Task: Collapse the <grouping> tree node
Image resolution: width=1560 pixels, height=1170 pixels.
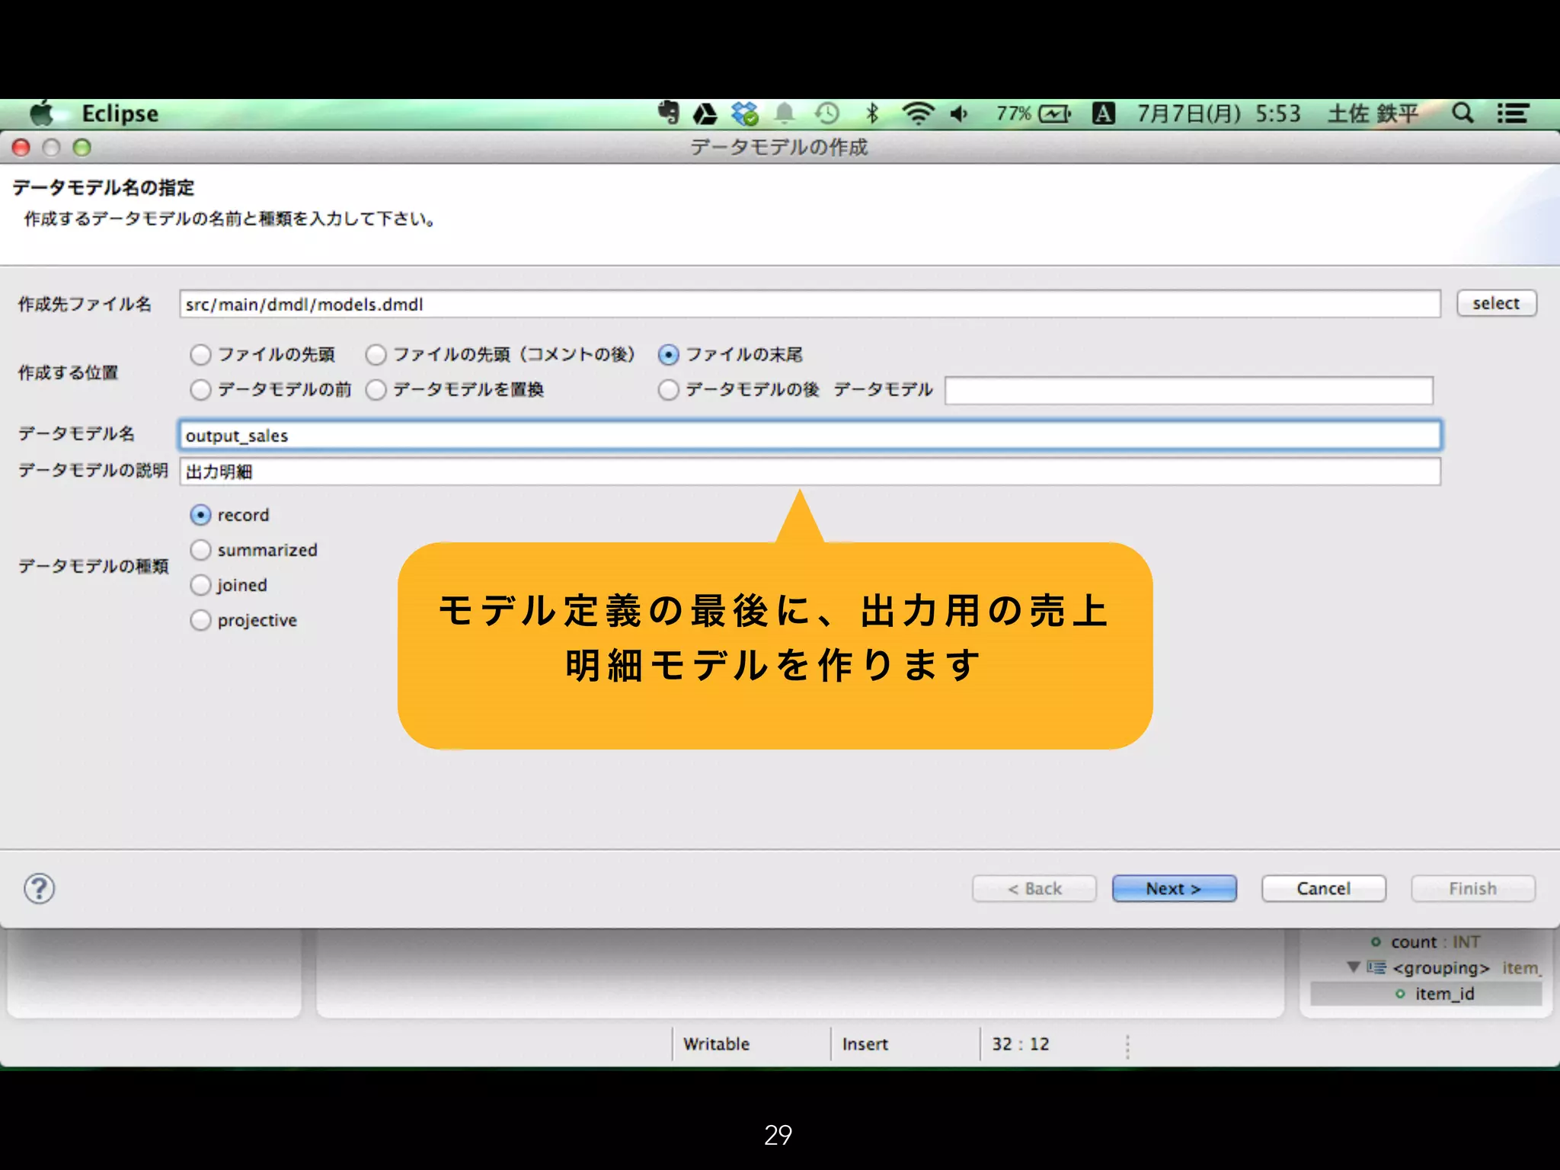Action: click(1353, 967)
